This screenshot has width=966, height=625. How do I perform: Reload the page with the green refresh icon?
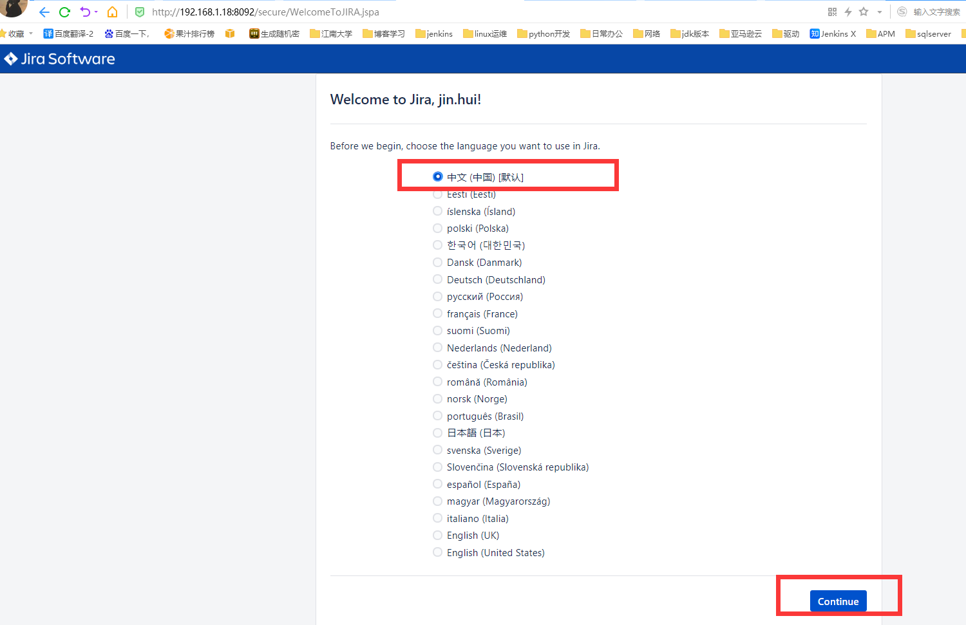64,12
